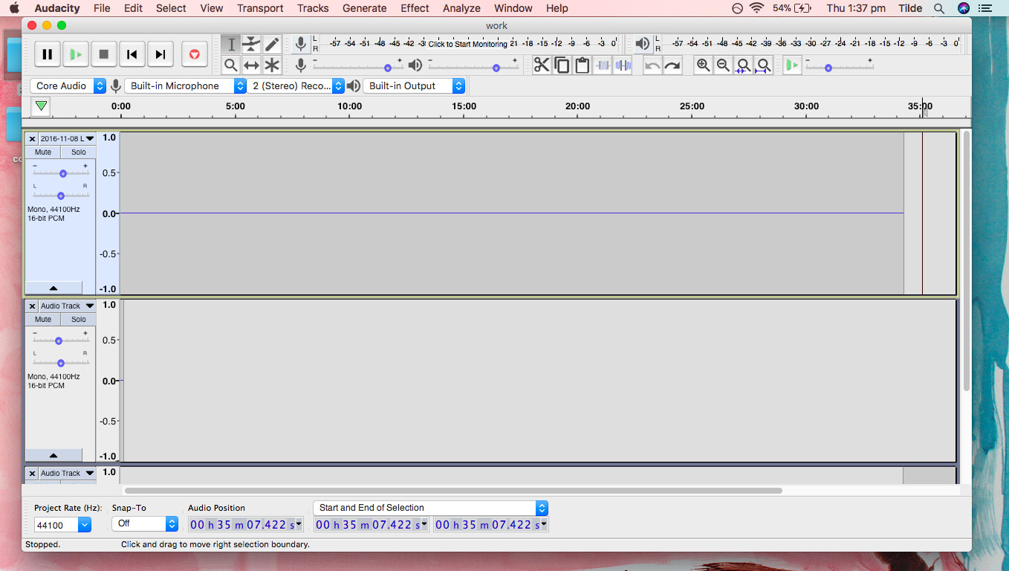Click the Pause transport button
Screen dimensions: 1009x571
[47, 54]
